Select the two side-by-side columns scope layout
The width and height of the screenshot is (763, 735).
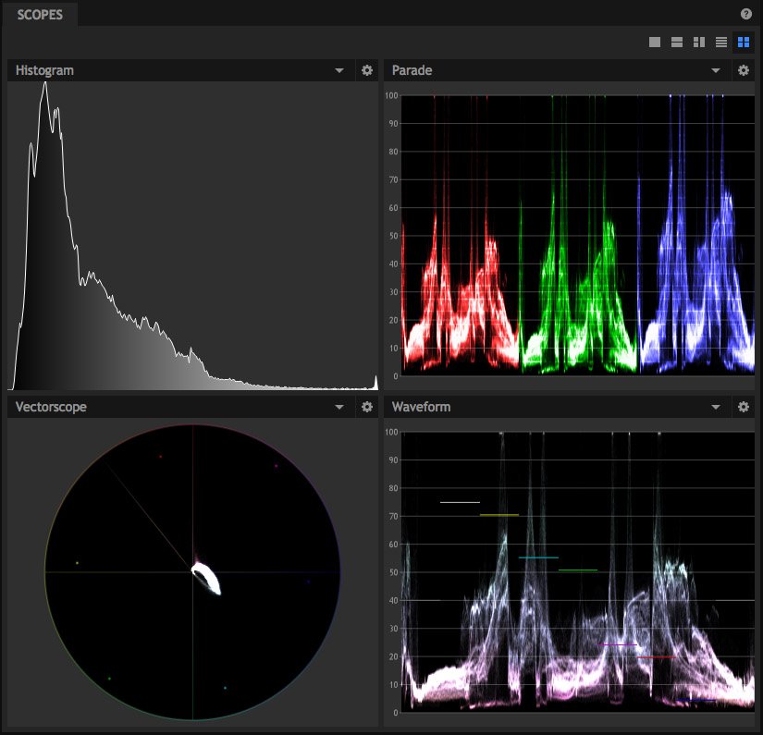coord(699,43)
